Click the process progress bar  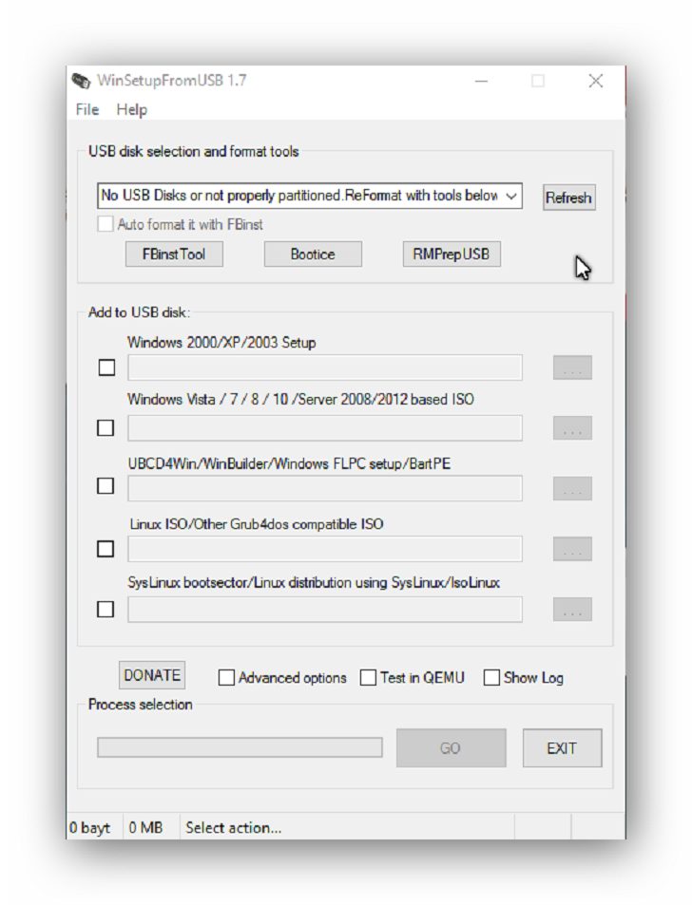pyautogui.click(x=240, y=747)
